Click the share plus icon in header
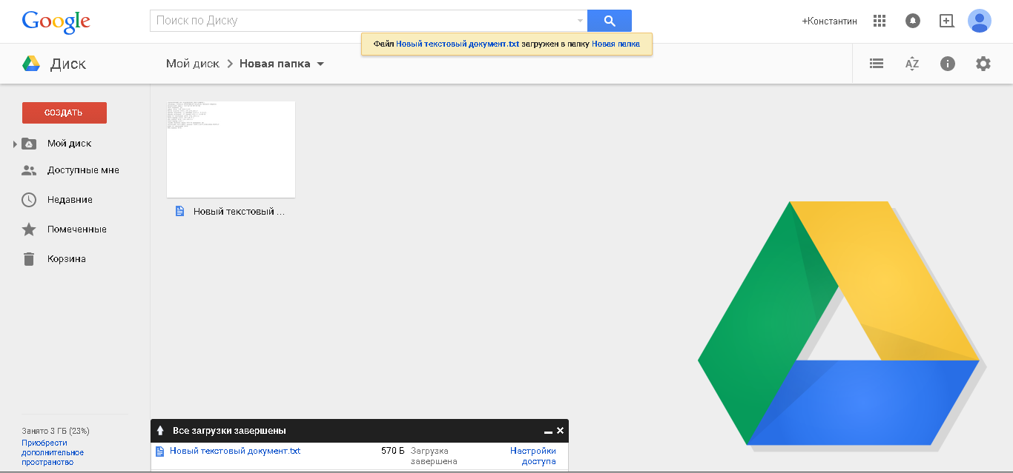The width and height of the screenshot is (1013, 473). click(x=946, y=21)
